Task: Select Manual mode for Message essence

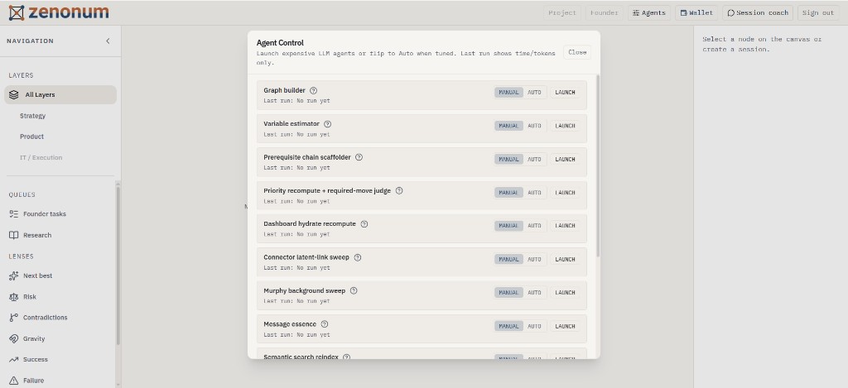Action: (x=508, y=327)
